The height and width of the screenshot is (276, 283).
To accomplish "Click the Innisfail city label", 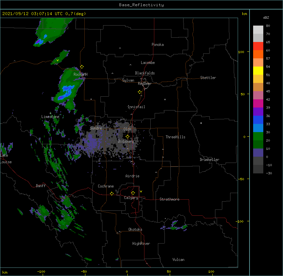I will click(136, 107).
